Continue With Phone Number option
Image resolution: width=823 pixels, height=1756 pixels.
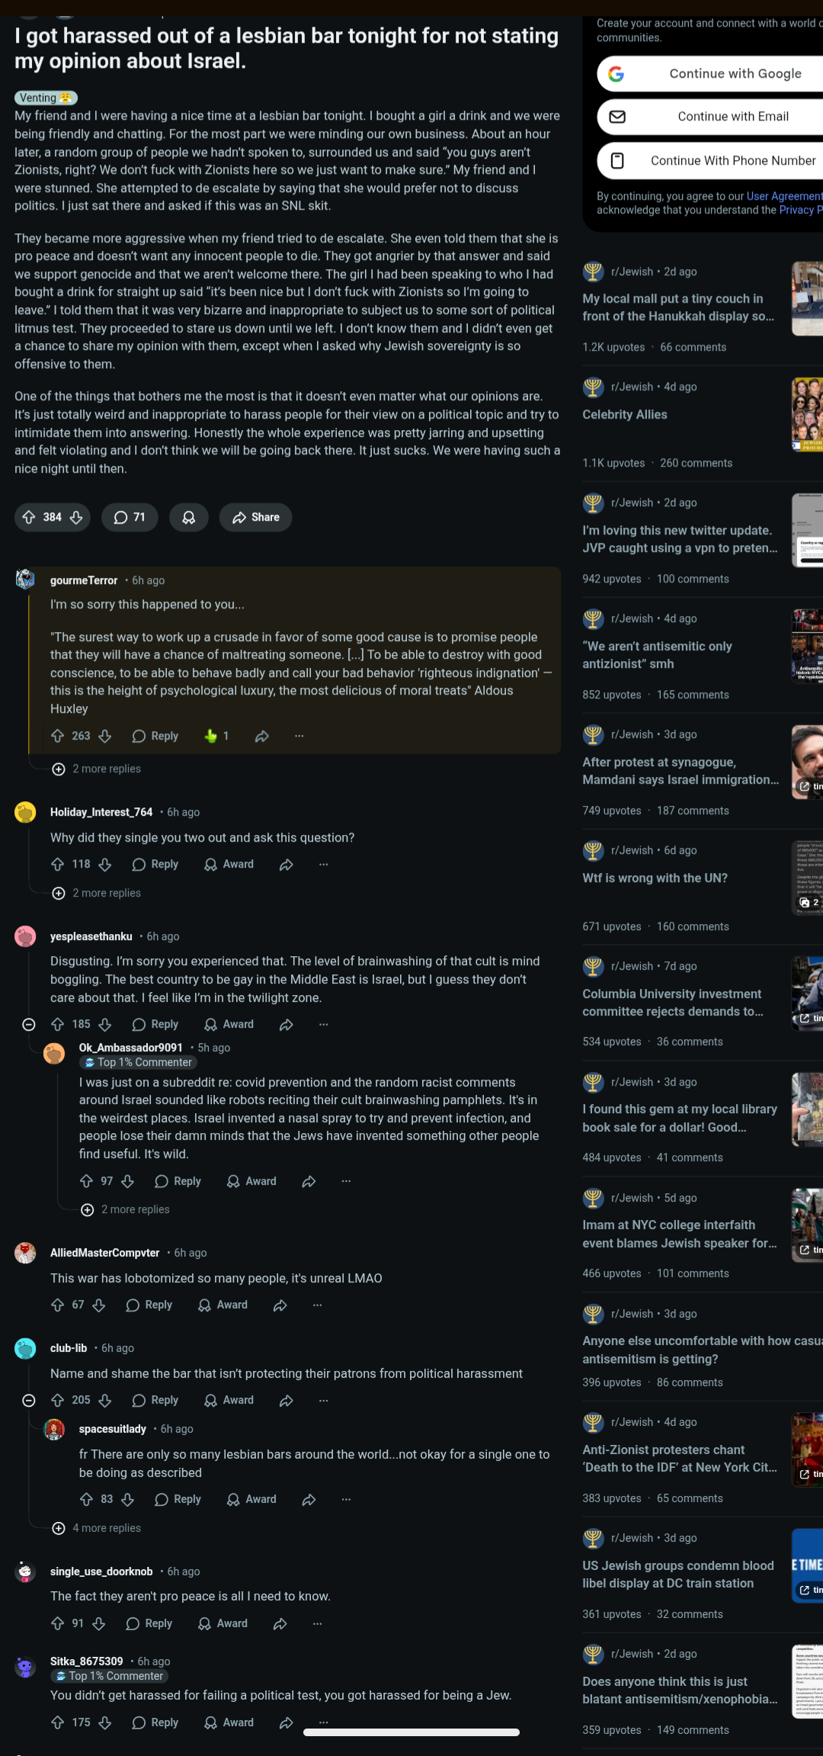(x=710, y=160)
